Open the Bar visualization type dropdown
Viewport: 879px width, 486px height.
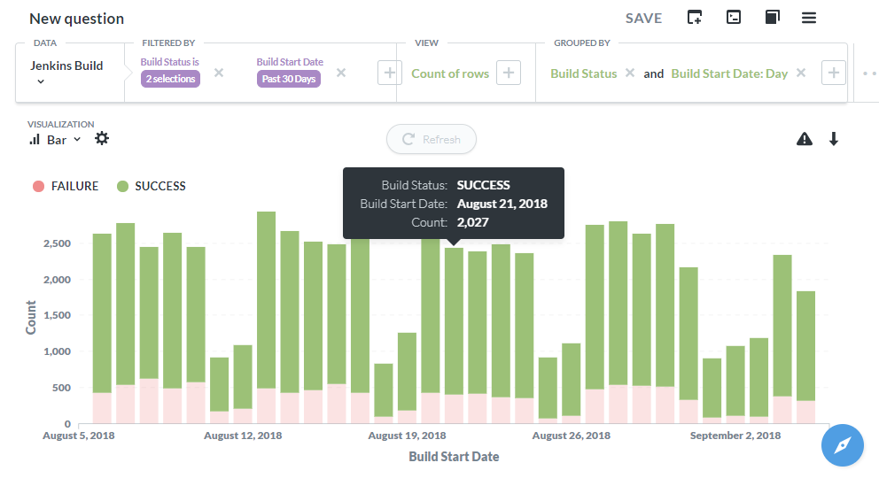(55, 139)
